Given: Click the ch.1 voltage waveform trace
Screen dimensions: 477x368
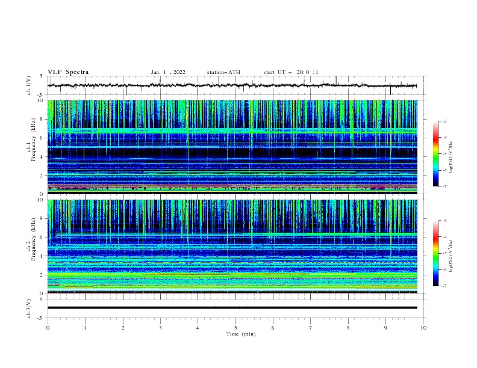Looking at the screenshot, I should (x=232, y=85).
